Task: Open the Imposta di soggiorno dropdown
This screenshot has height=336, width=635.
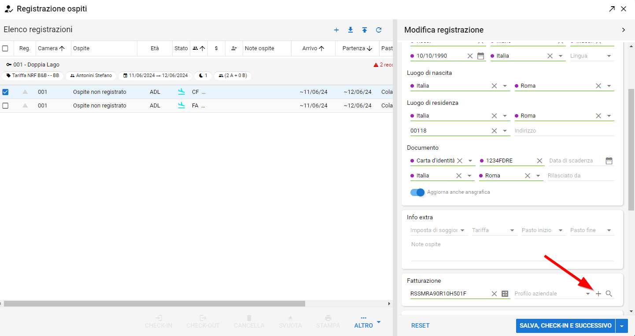Action: click(x=463, y=230)
